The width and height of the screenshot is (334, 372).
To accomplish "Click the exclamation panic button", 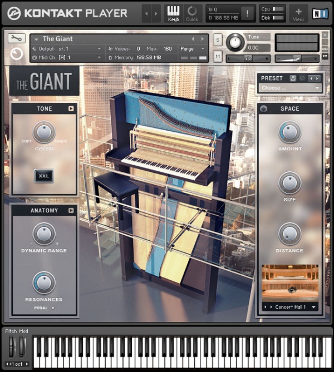I will (247, 13).
